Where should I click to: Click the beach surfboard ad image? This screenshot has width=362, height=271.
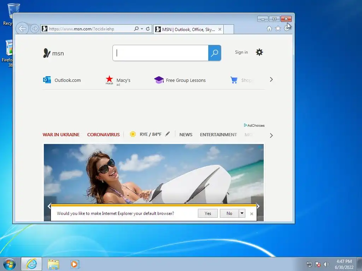click(x=154, y=174)
